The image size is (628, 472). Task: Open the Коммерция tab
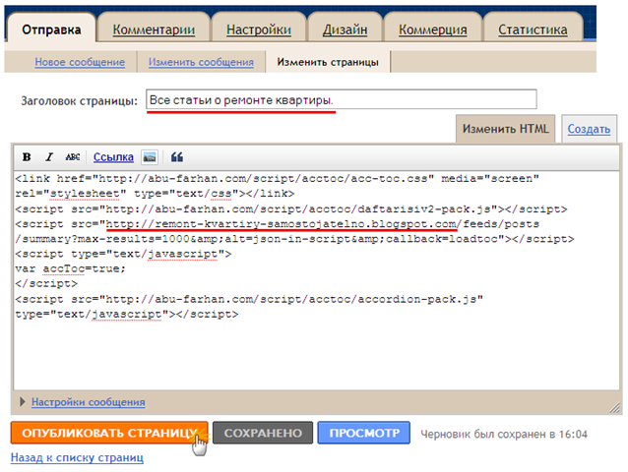(432, 29)
